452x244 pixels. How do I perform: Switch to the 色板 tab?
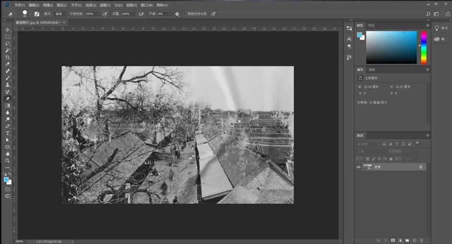pyautogui.click(x=371, y=25)
